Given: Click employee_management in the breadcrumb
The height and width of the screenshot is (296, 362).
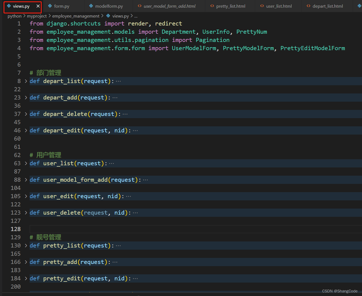Looking at the screenshot, I should 76,16.
